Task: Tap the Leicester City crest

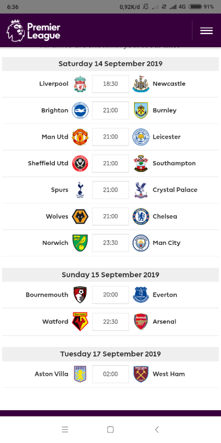Action: tap(141, 137)
